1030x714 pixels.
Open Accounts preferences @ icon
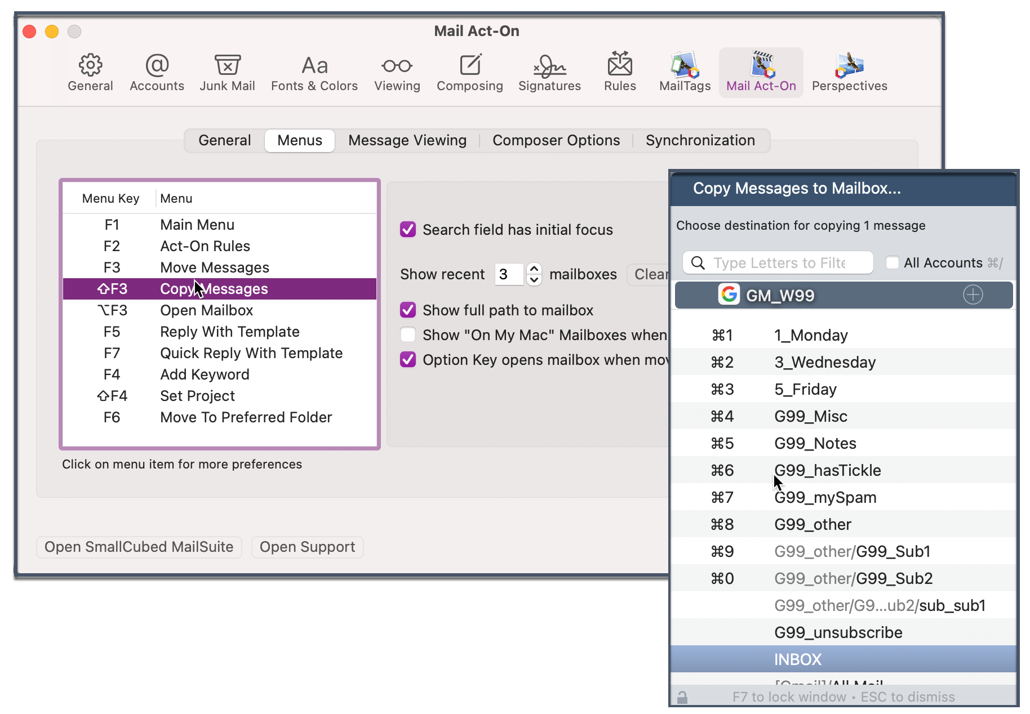coord(157,65)
